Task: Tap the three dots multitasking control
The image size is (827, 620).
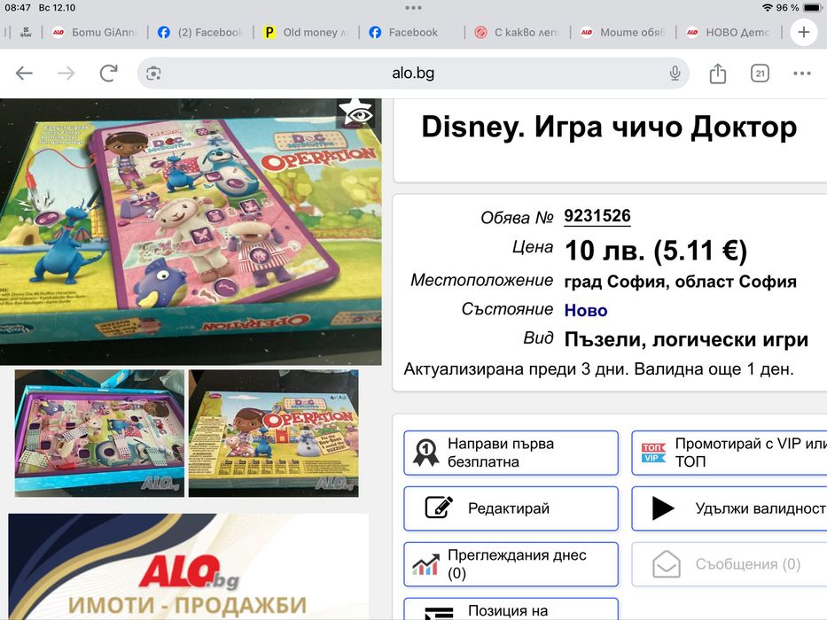Action: coord(413,8)
